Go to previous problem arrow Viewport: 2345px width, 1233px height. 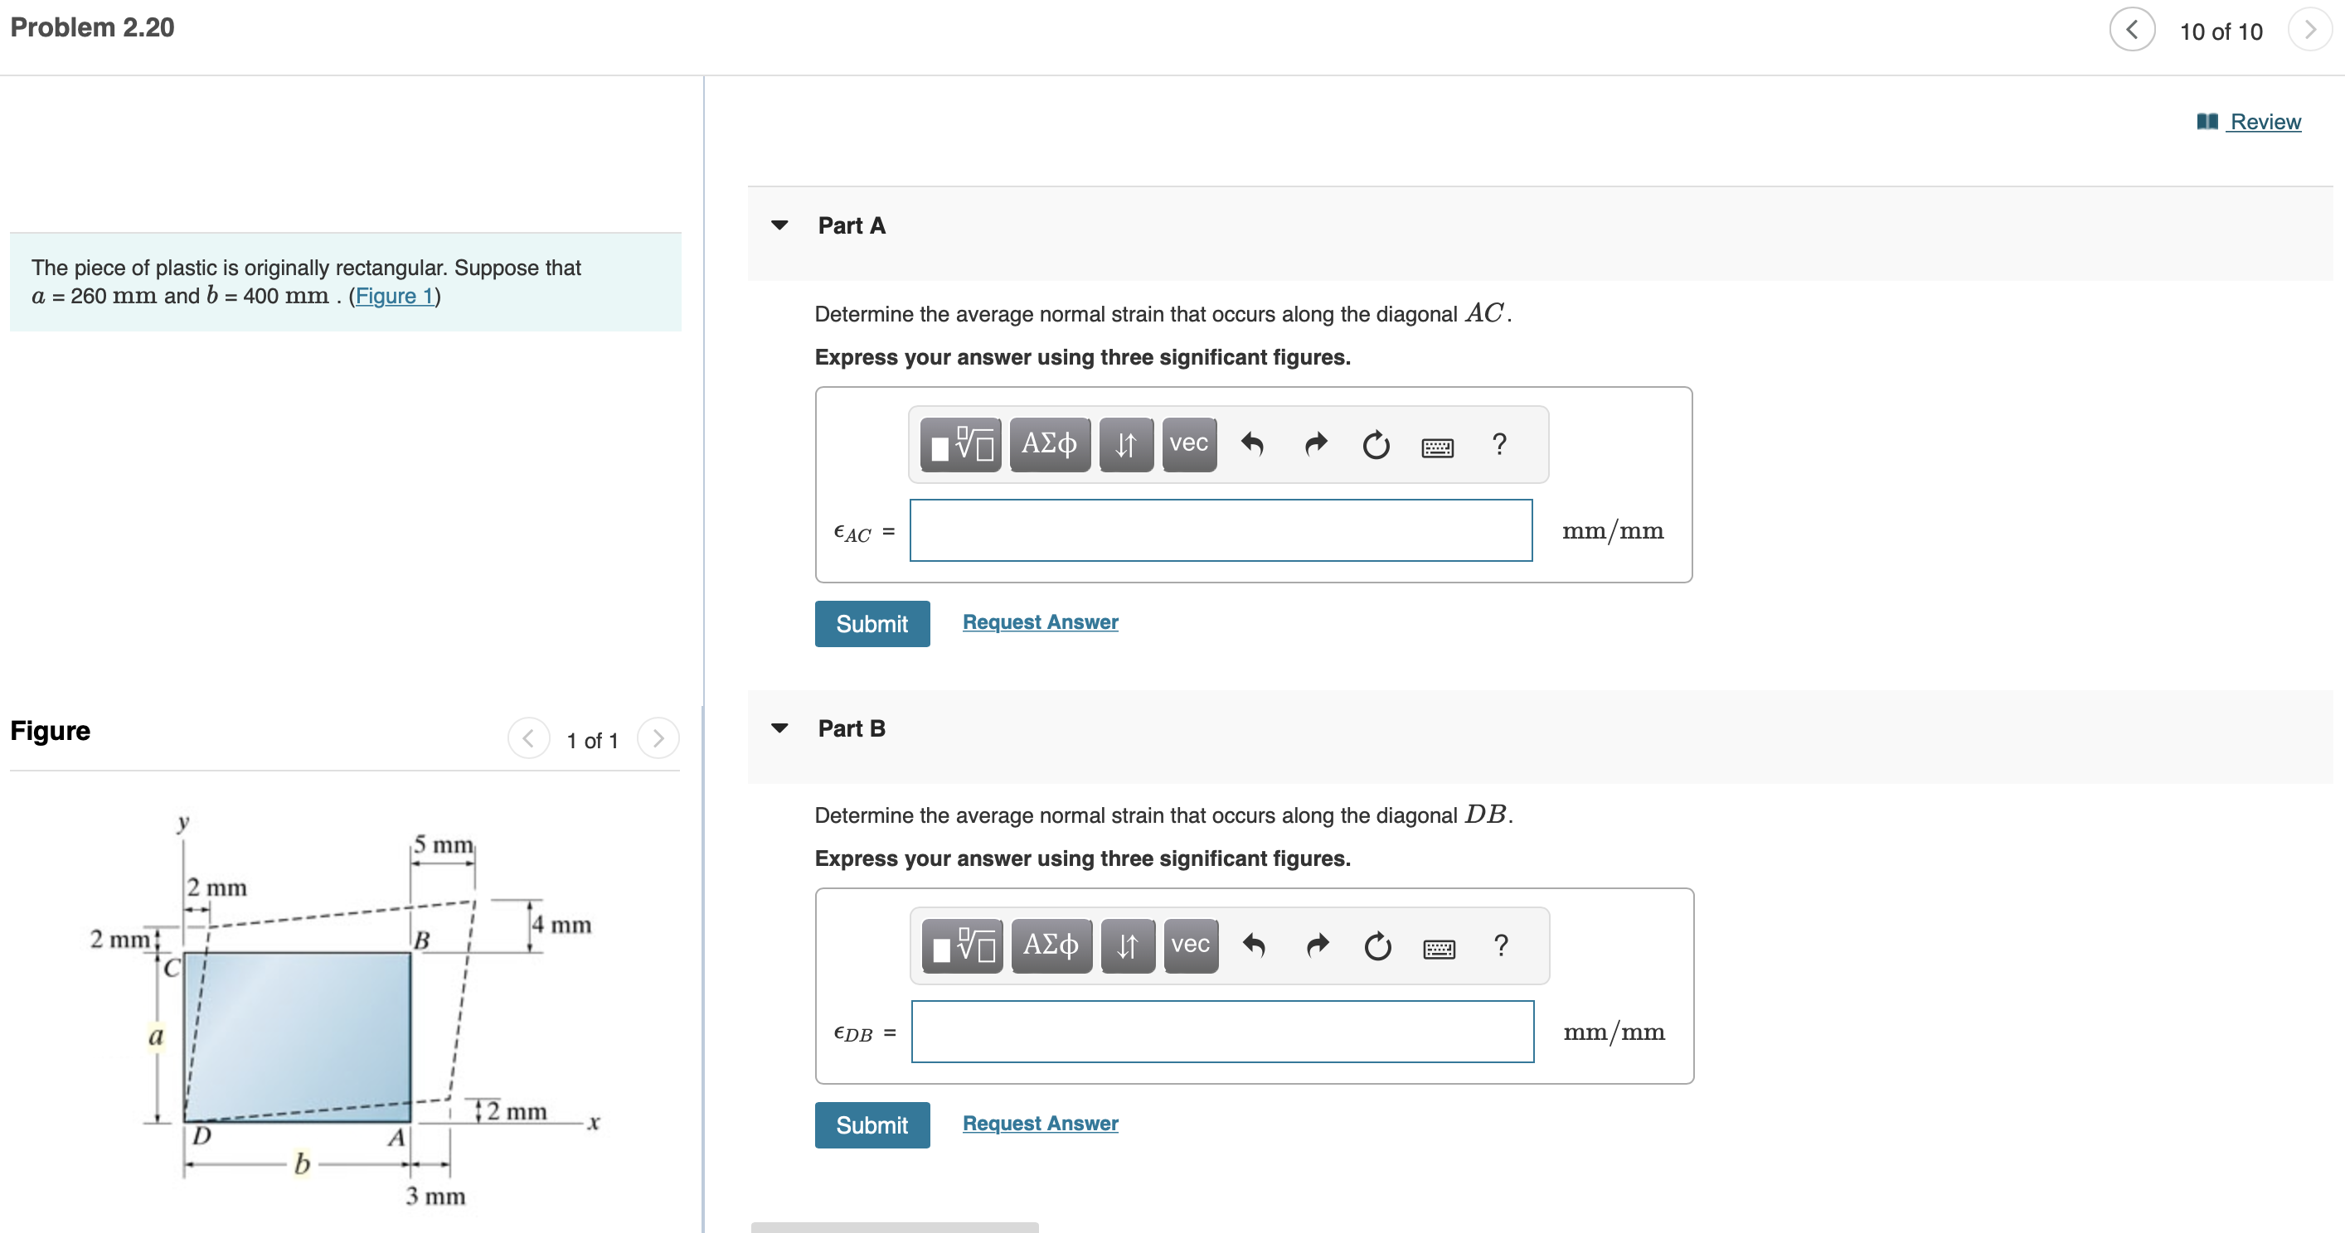point(2131,30)
